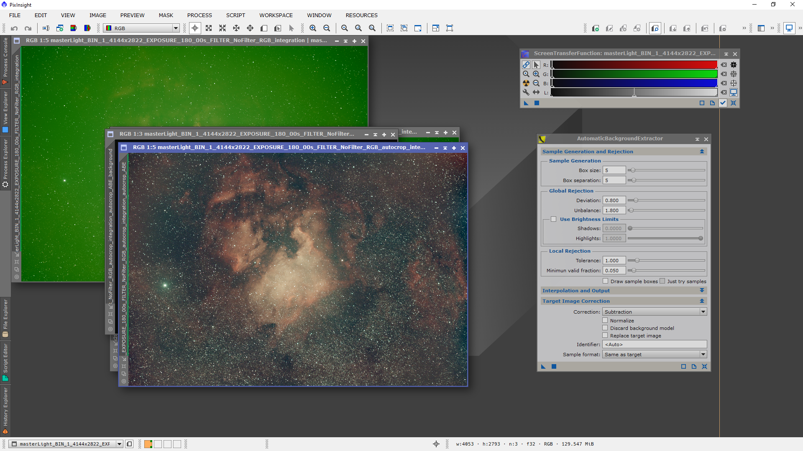This screenshot has width=803, height=451.
Task: Enable Use Brightness Limits checkbox
Action: [x=554, y=219]
